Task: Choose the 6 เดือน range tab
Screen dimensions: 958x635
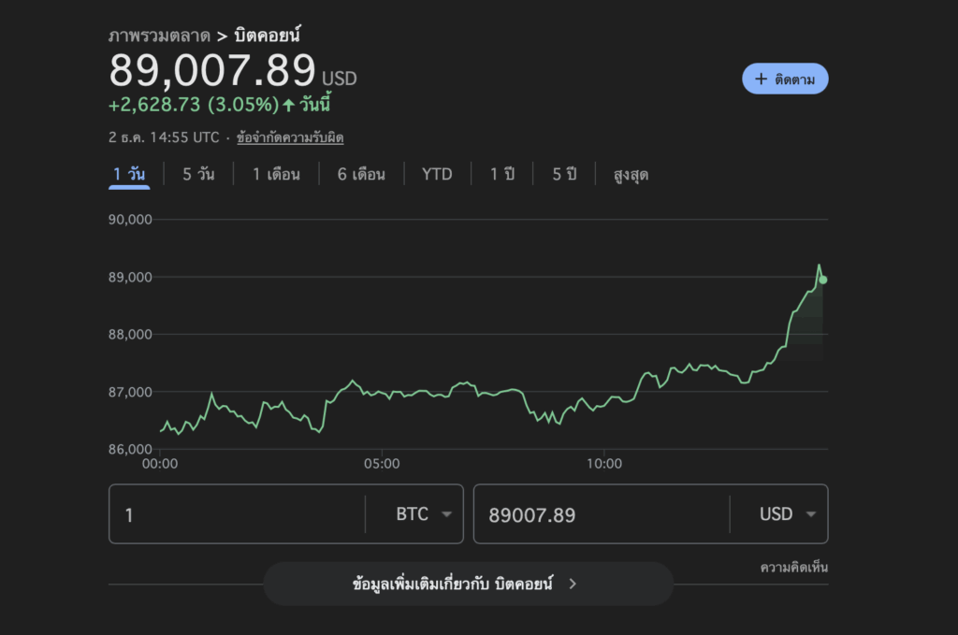Action: click(361, 175)
